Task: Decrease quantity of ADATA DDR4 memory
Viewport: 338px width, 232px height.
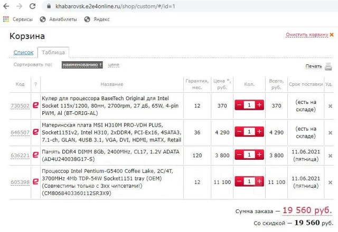Action: [x=239, y=154]
